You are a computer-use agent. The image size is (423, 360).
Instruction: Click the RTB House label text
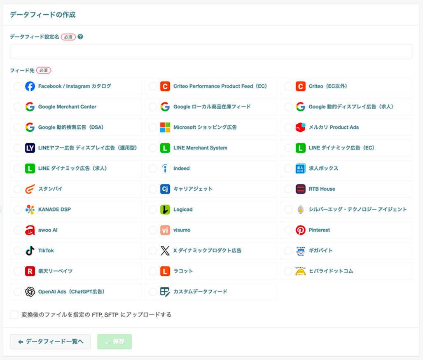pyautogui.click(x=322, y=189)
